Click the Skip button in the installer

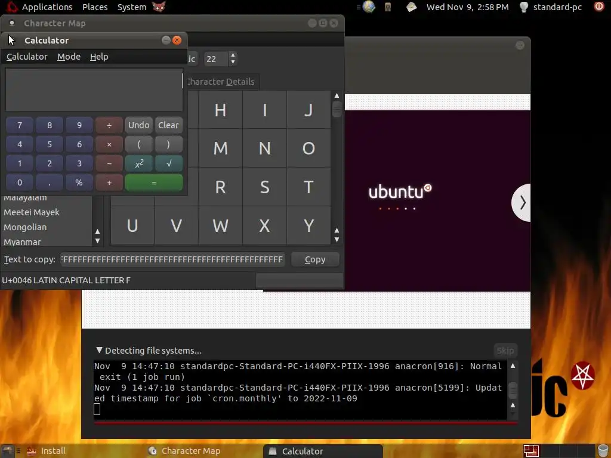pos(505,351)
